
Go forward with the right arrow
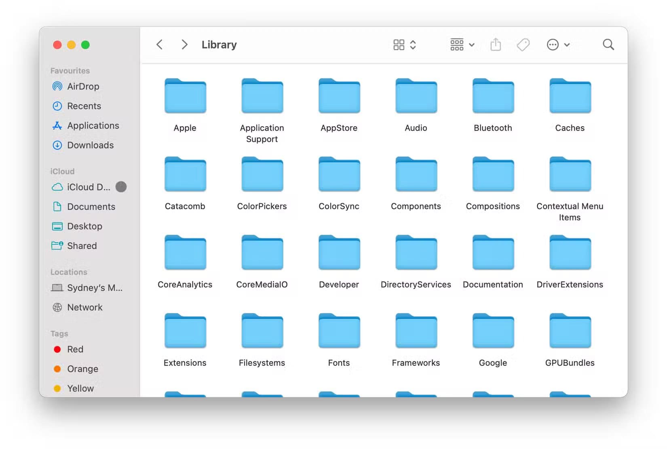pyautogui.click(x=184, y=44)
